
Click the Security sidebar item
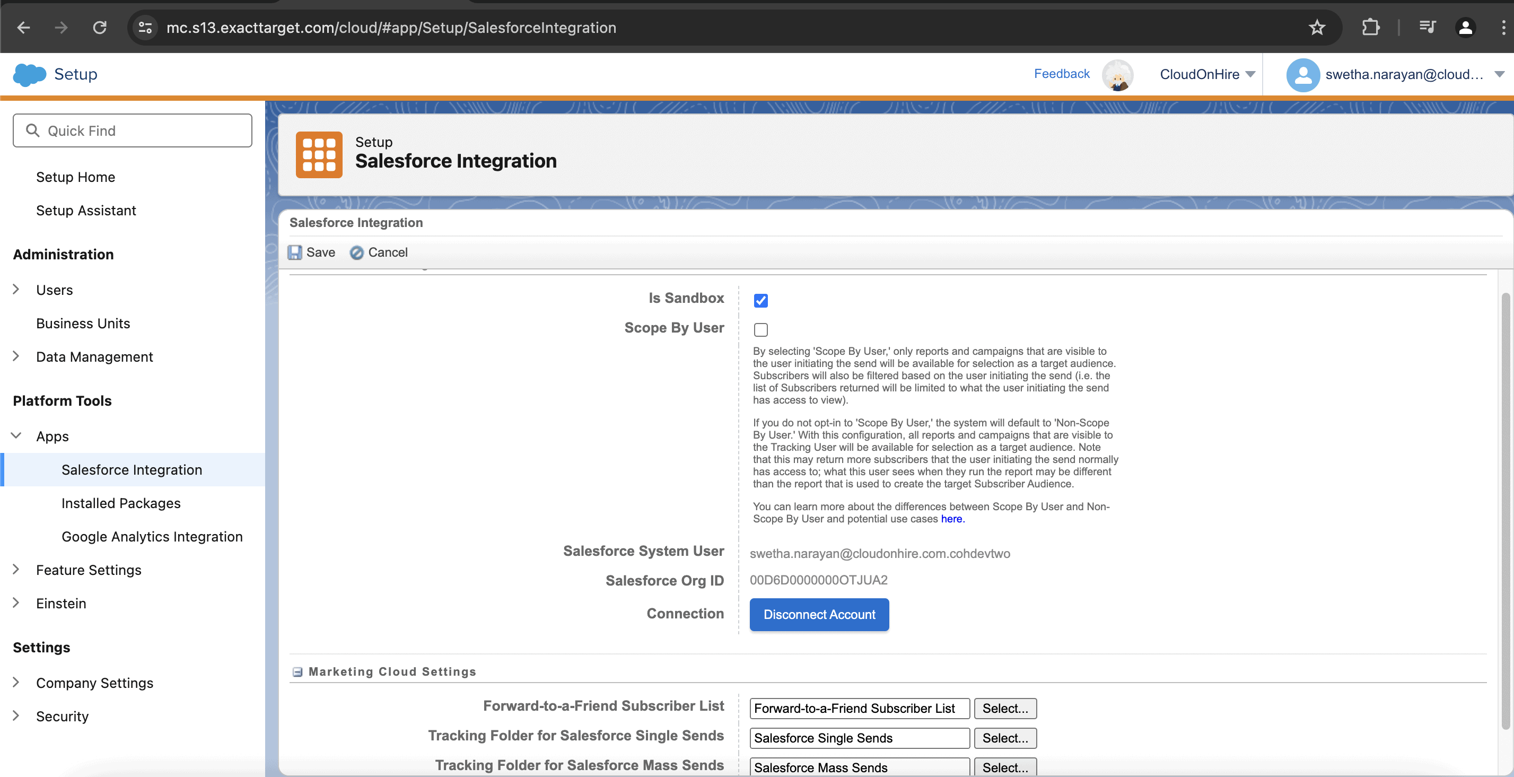pos(62,717)
